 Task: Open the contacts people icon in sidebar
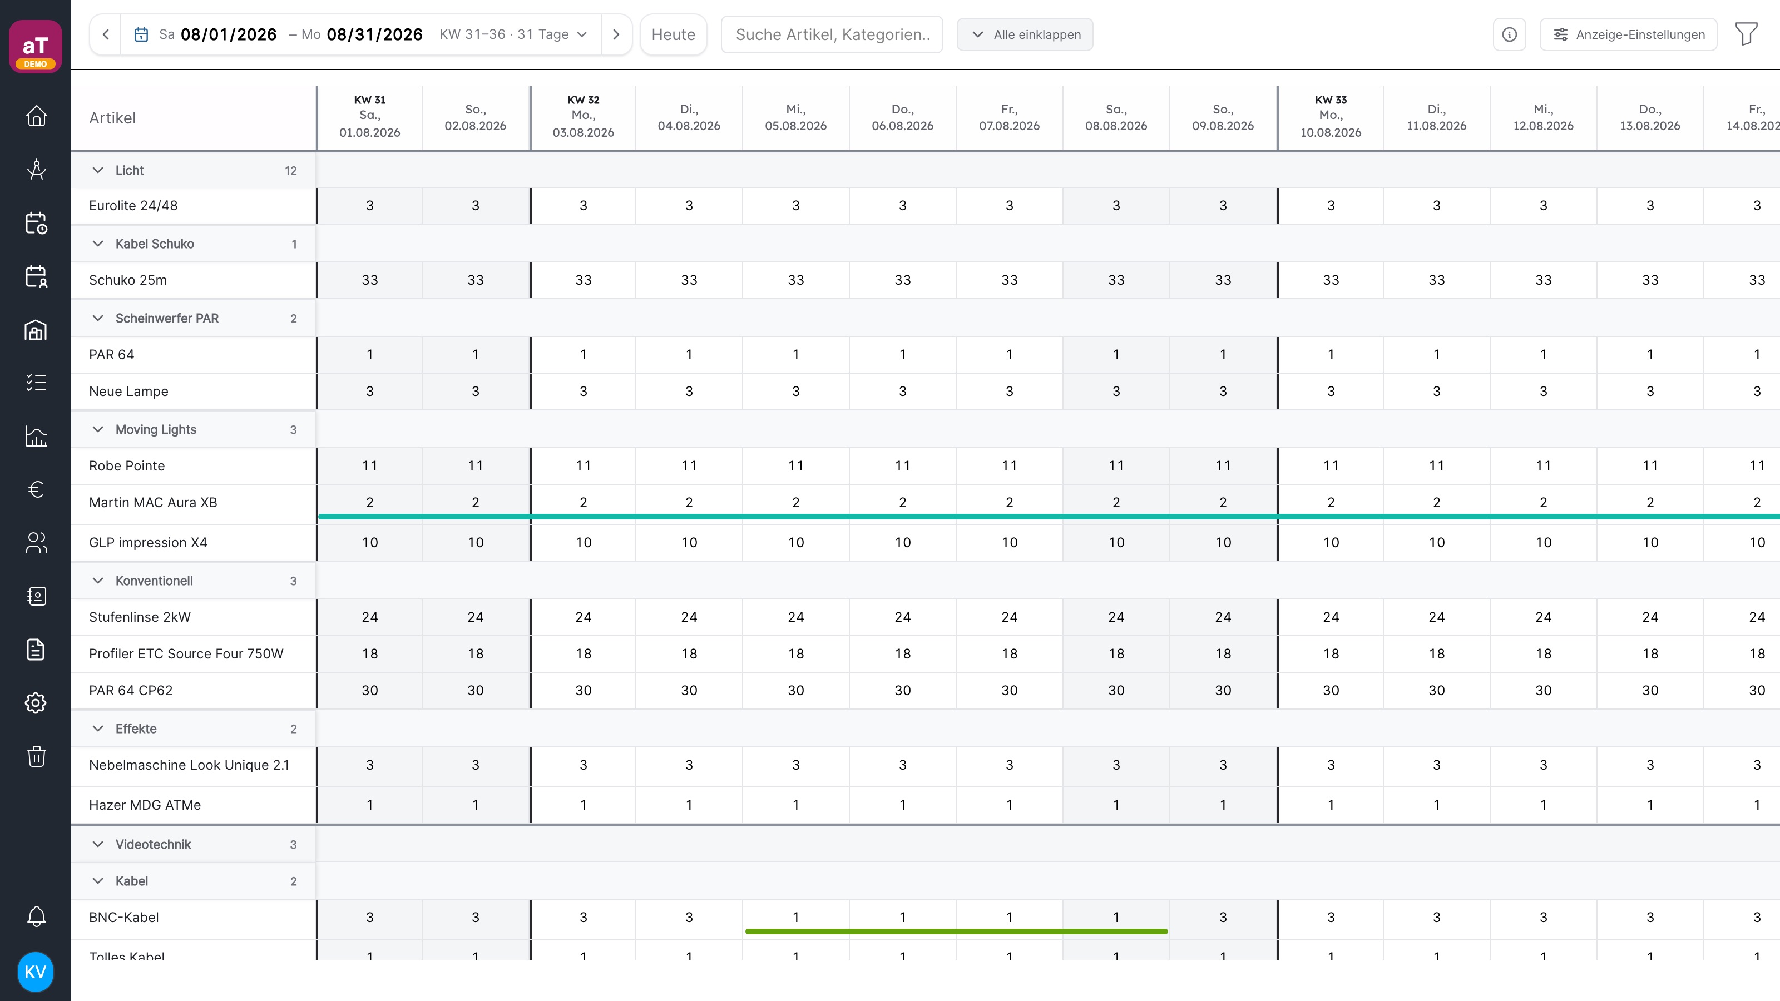click(x=36, y=543)
